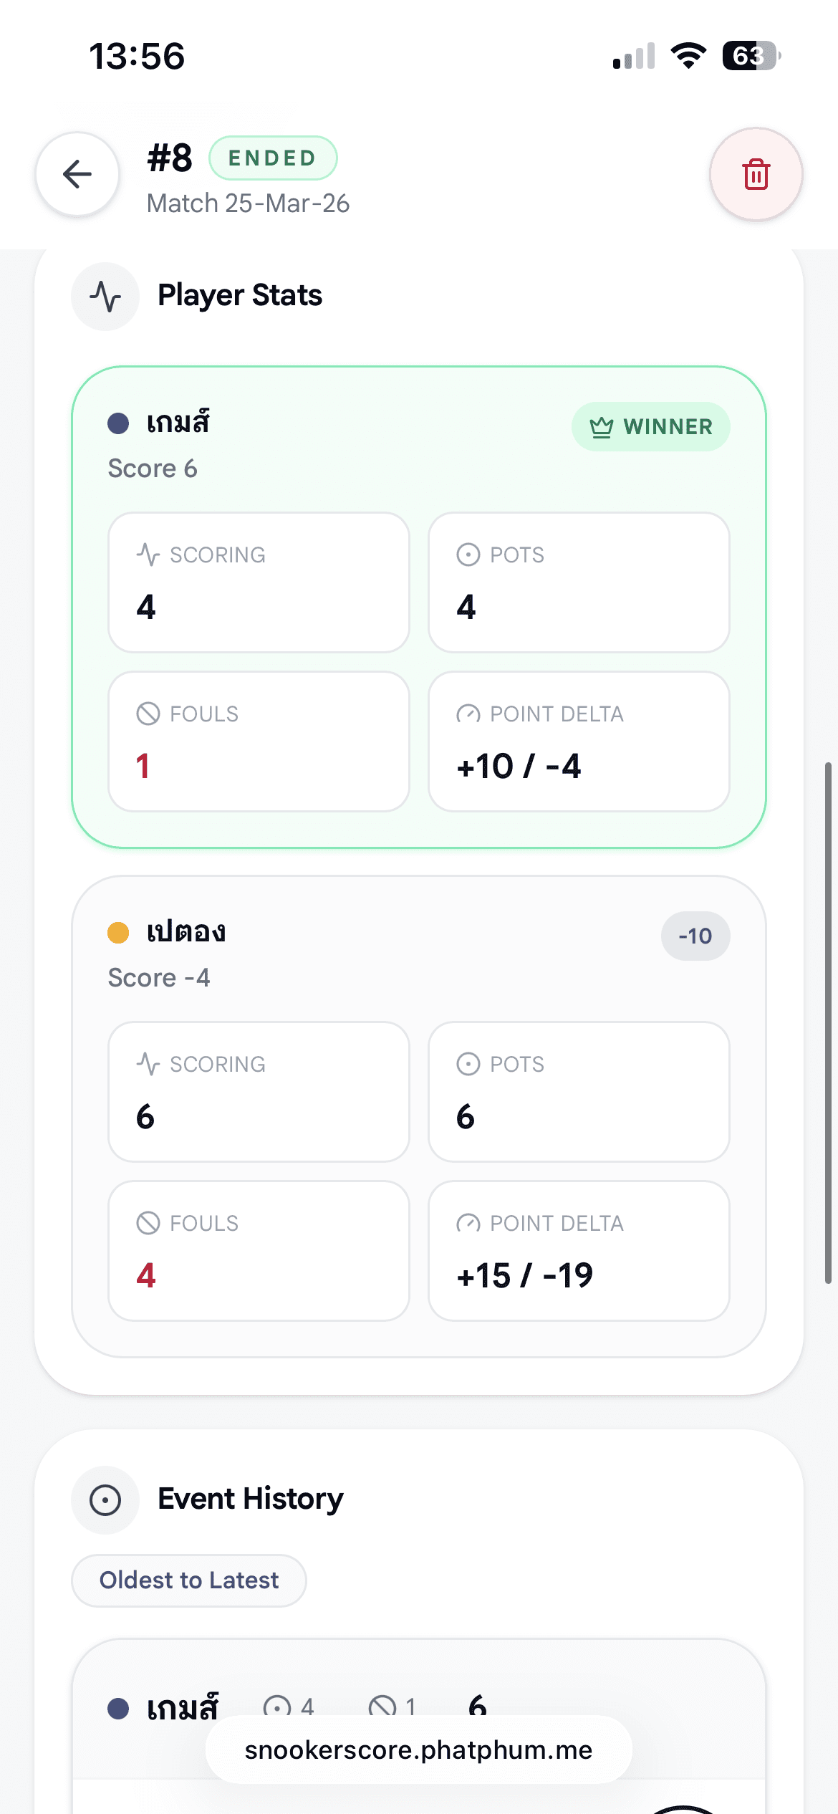Tap the fouls icon in เกมส์ card
Image resolution: width=838 pixels, height=1814 pixels.
[148, 714]
